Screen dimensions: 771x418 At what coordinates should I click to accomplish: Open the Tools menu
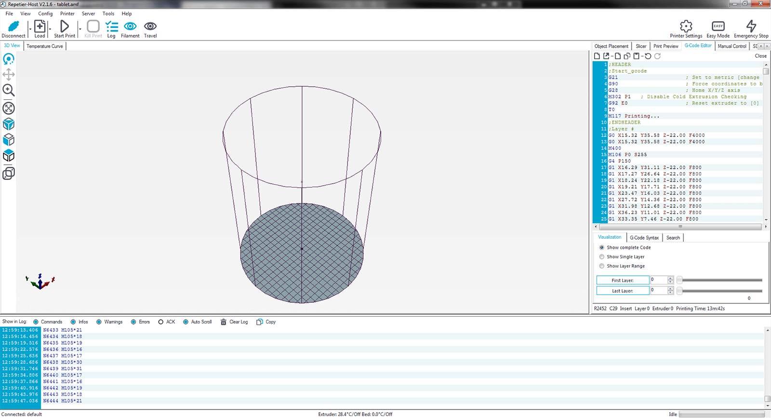(x=108, y=13)
